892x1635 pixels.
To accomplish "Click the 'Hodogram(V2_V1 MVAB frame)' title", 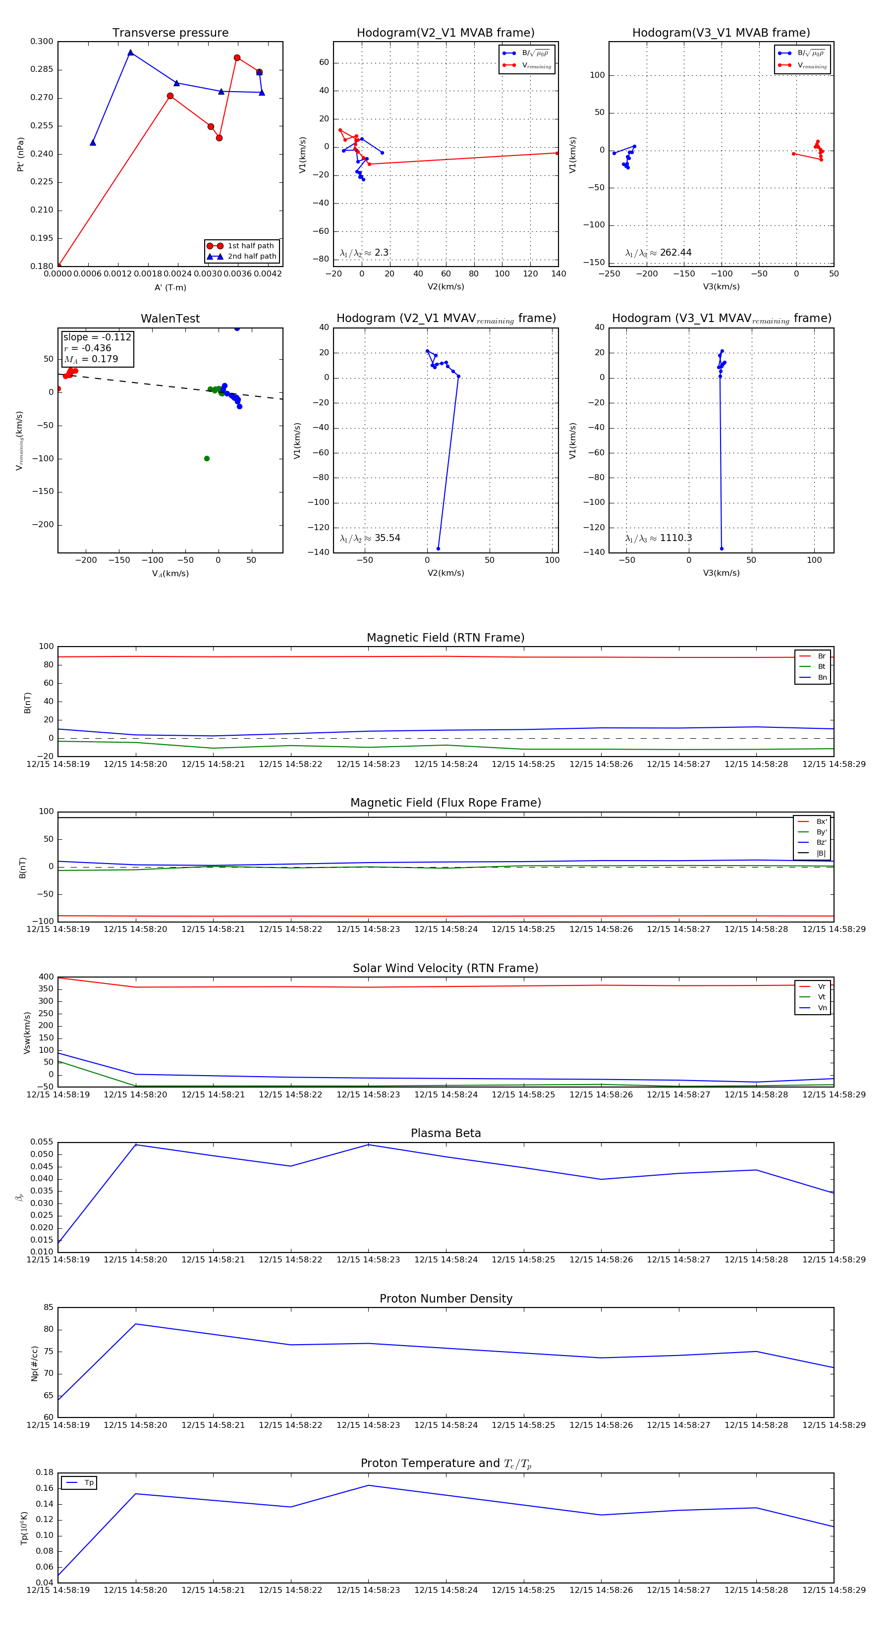I will pos(446,33).
